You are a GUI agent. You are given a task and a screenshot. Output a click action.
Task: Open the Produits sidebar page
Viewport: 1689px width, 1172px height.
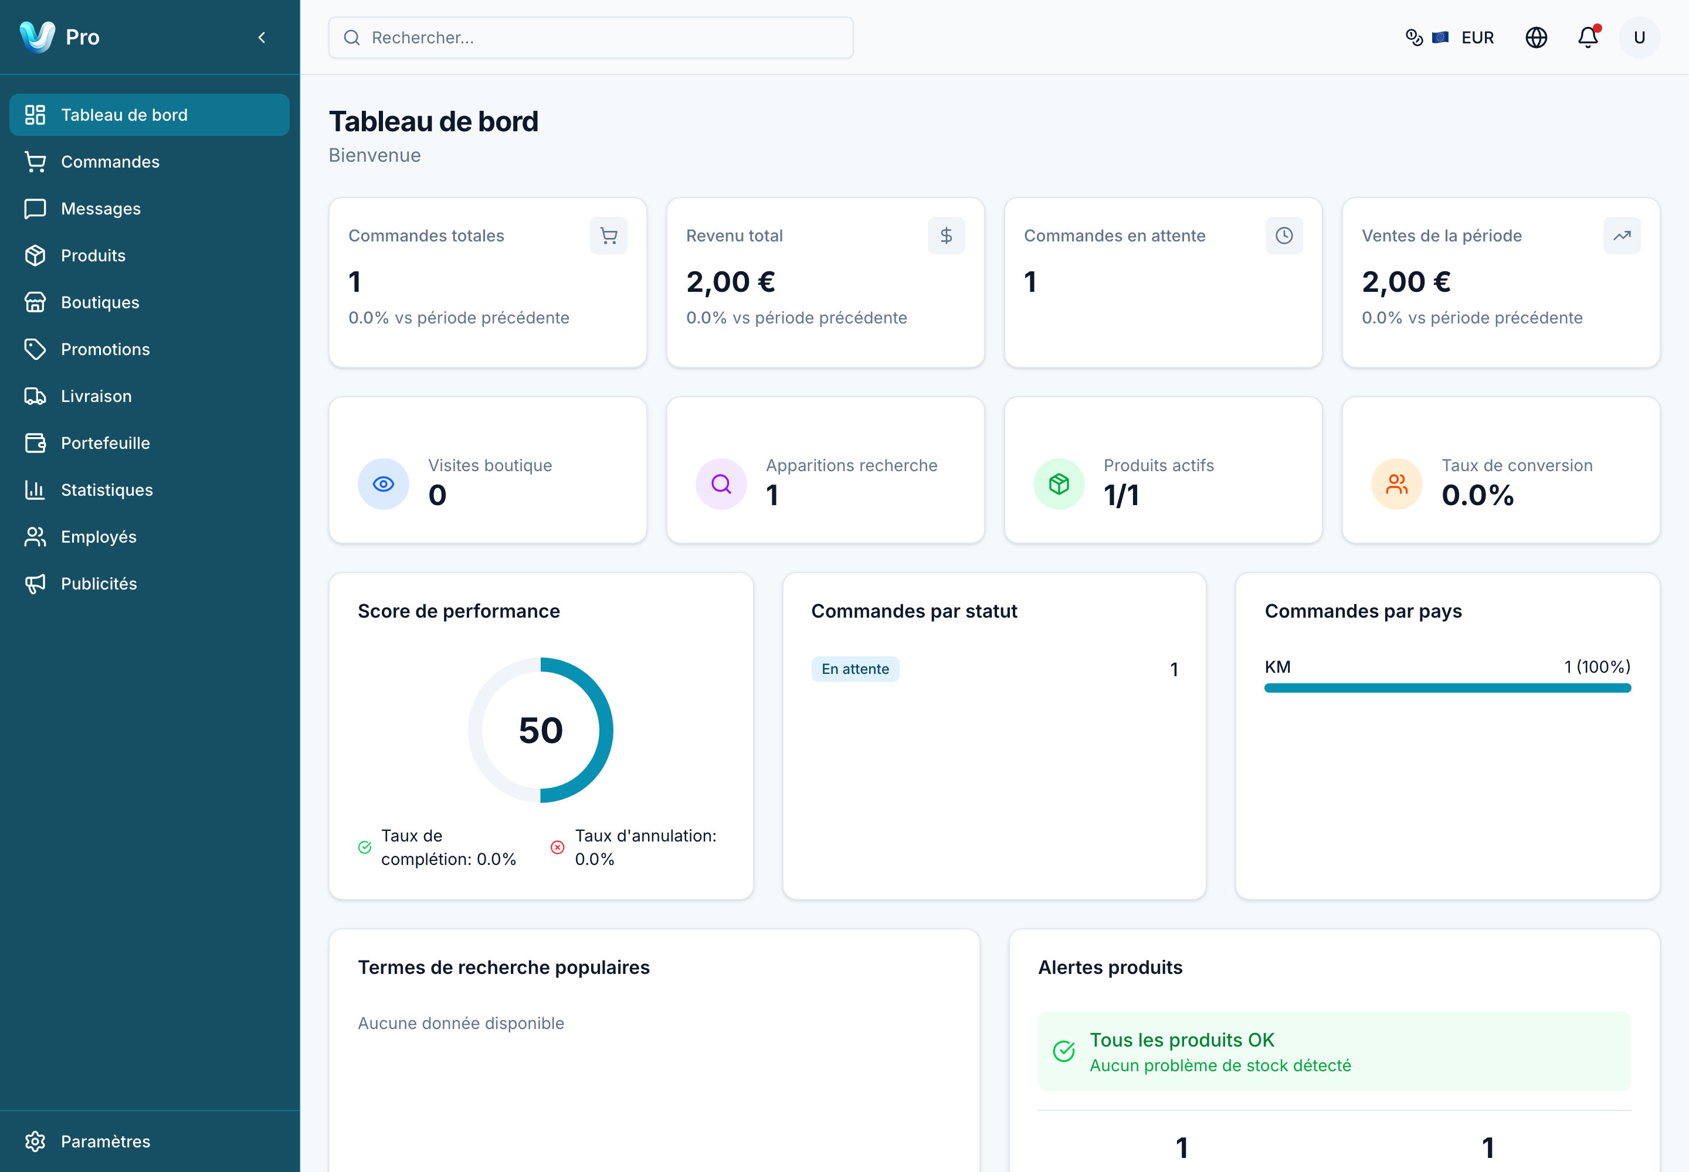tap(149, 255)
